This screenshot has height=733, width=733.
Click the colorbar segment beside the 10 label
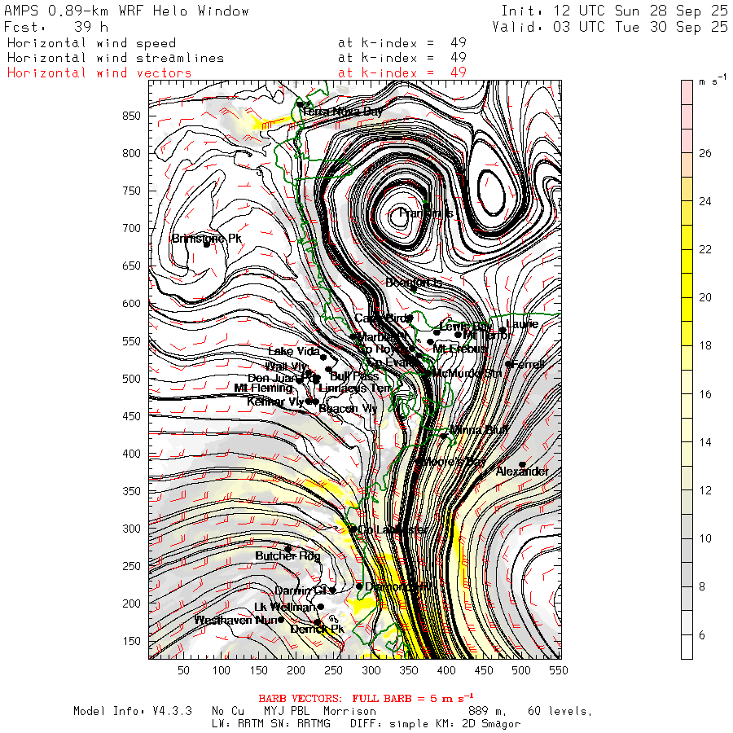pos(687,538)
